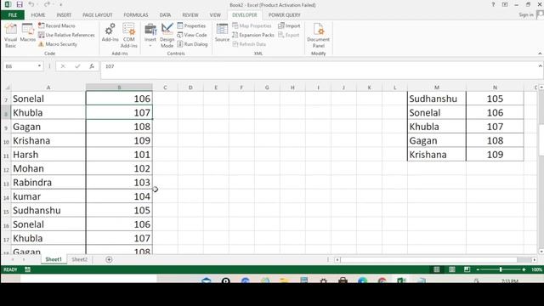Open the DATA tab
Viewport: 544px width, 306px height.
[165, 15]
